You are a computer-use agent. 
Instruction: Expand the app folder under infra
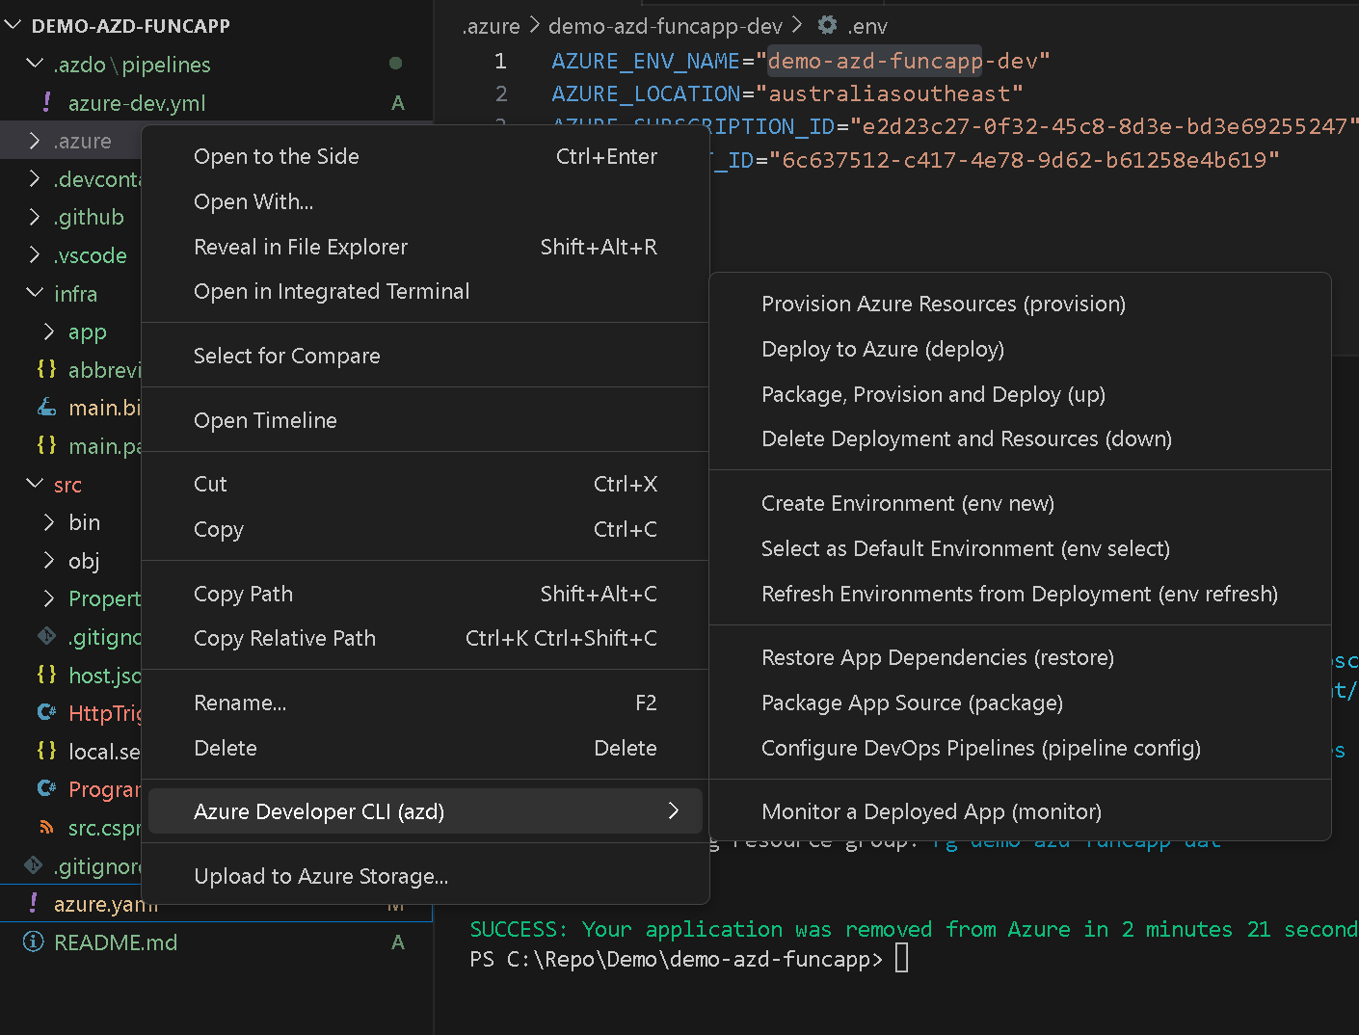click(x=49, y=332)
